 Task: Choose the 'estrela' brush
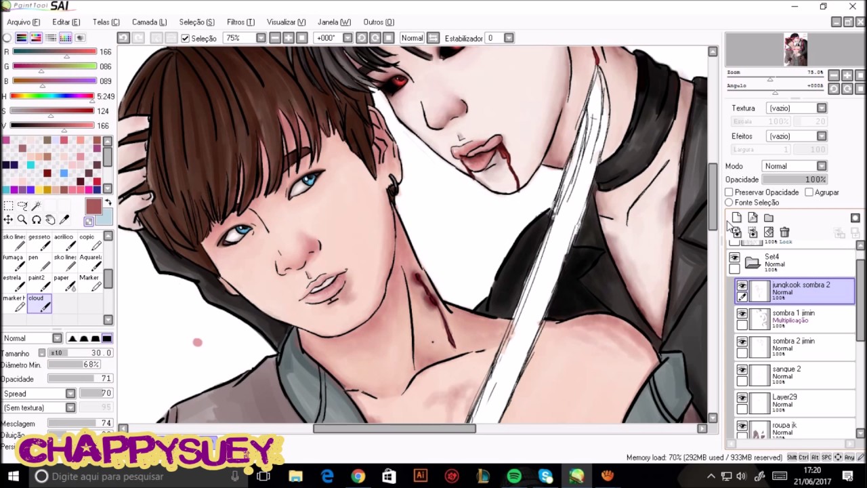coord(14,283)
